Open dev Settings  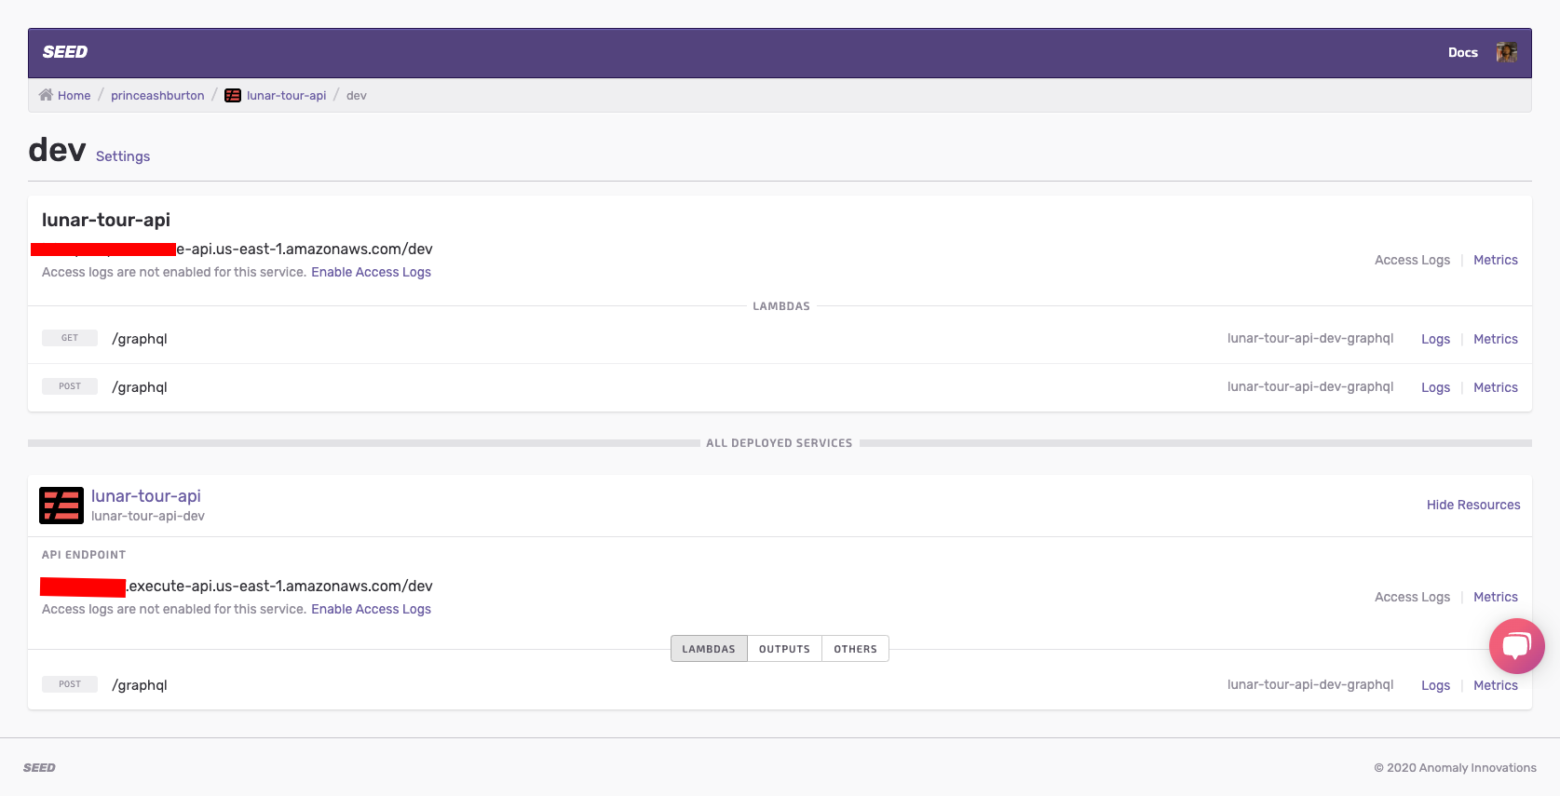tap(123, 156)
